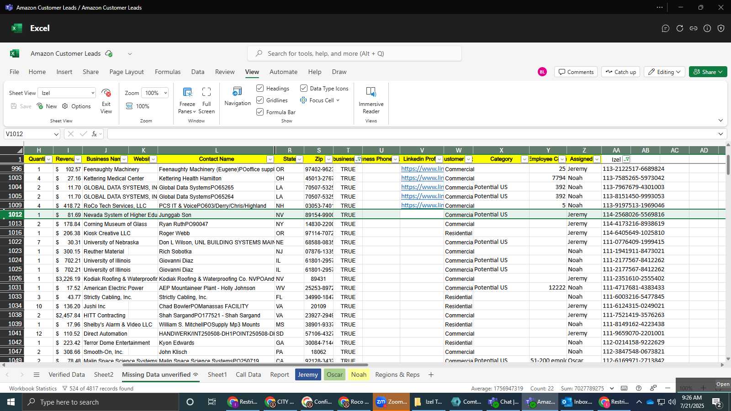
Task: Open the State column filter dropdown
Action: point(299,159)
